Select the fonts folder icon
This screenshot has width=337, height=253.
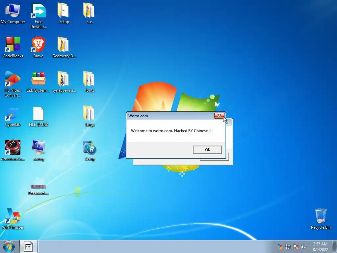pos(90,82)
